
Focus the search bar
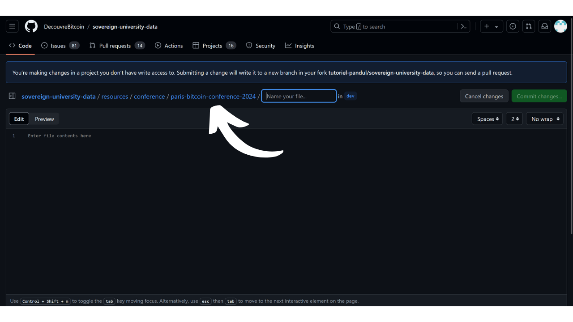[394, 26]
